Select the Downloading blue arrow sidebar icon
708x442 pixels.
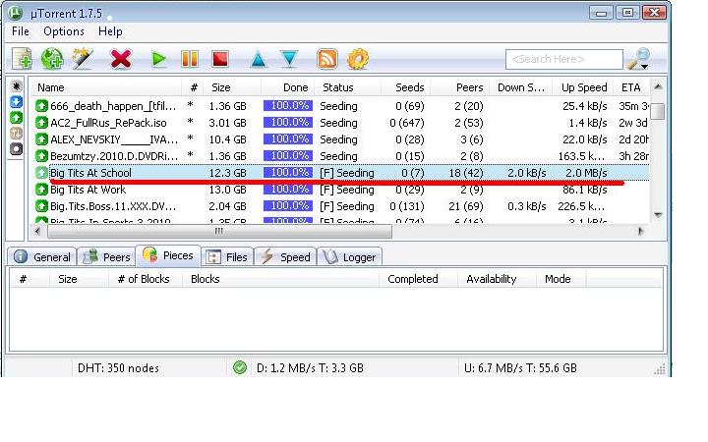coord(17,102)
